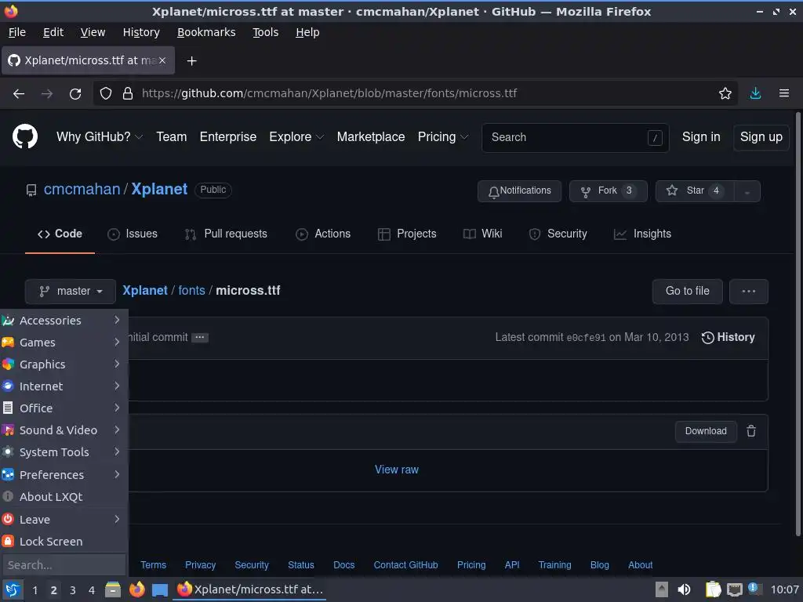Select About LXQt menu entry
Image resolution: width=803 pixels, height=602 pixels.
pyautogui.click(x=64, y=497)
